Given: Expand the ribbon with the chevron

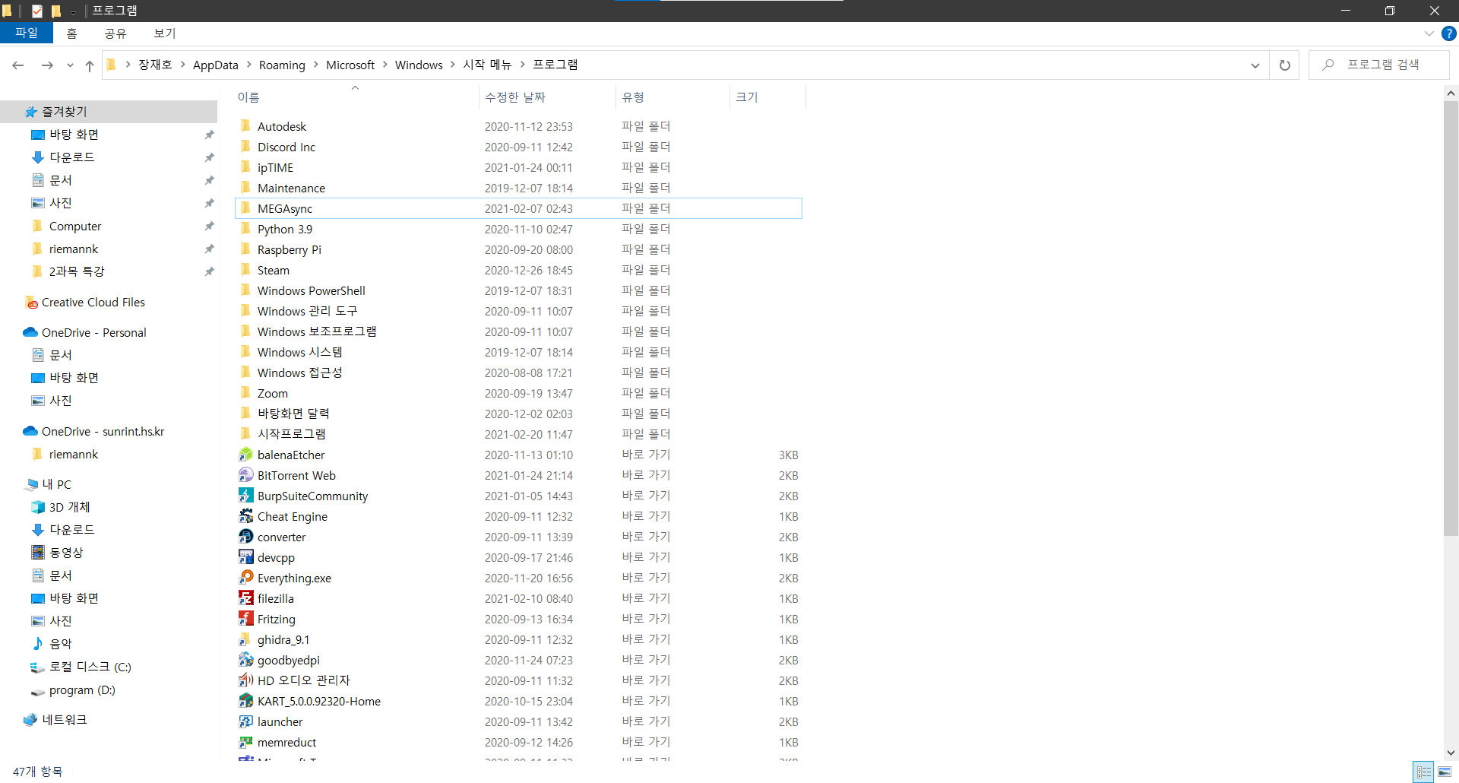Looking at the screenshot, I should click(1429, 33).
